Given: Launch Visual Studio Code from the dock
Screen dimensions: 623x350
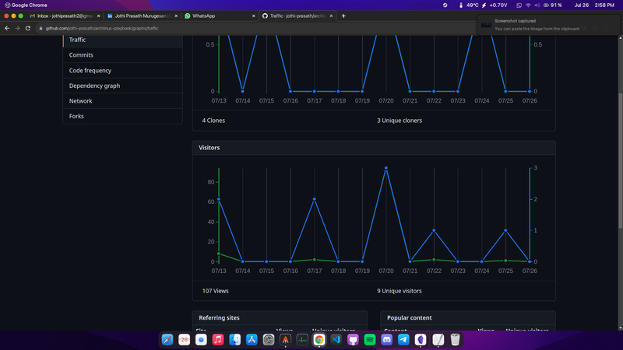Looking at the screenshot, I should (336, 340).
